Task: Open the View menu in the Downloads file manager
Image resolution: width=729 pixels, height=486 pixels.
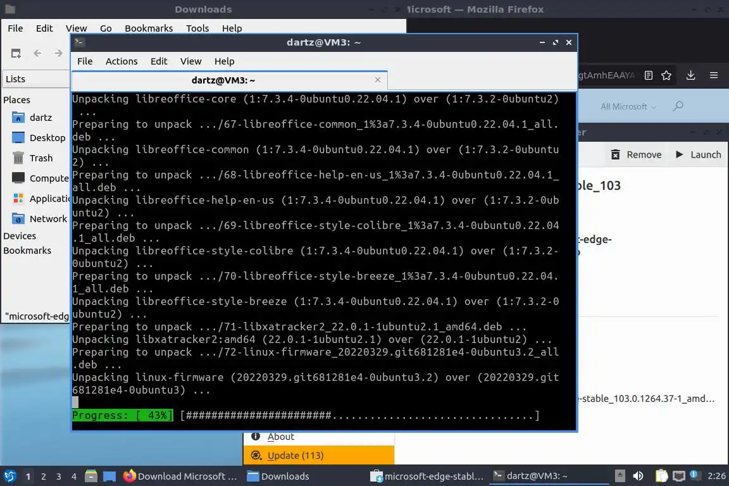Action: click(x=76, y=28)
